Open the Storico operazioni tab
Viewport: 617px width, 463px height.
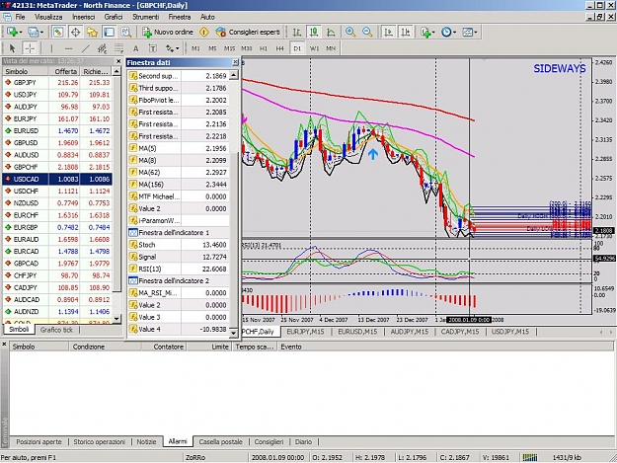[x=99, y=441]
